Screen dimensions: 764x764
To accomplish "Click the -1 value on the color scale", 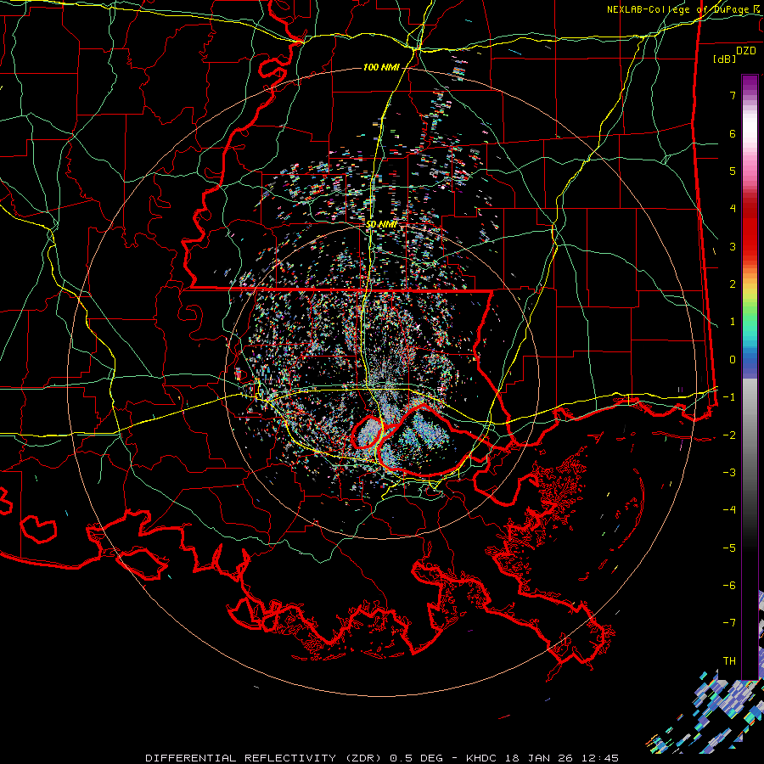I will tap(729, 397).
